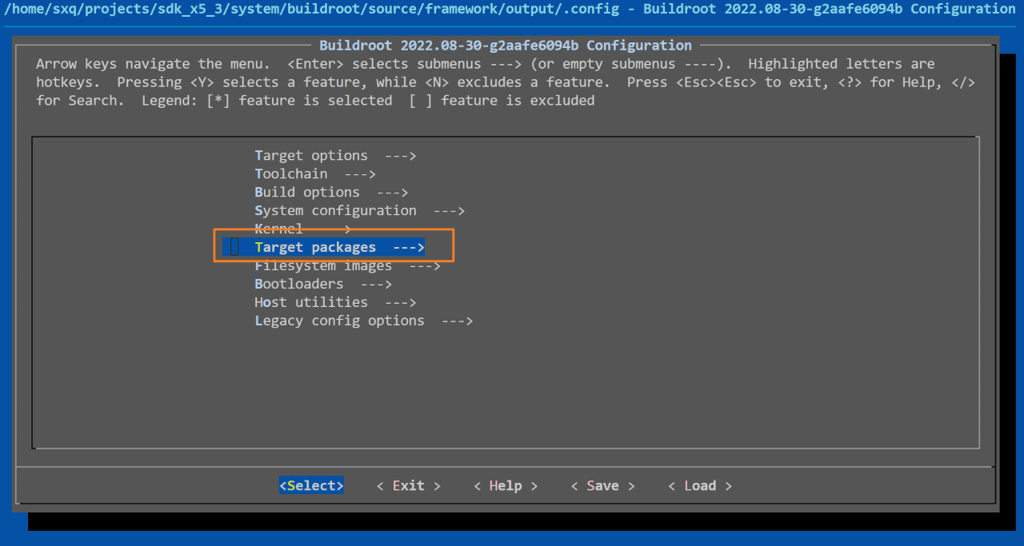Open the System configuration submenu

(359, 211)
